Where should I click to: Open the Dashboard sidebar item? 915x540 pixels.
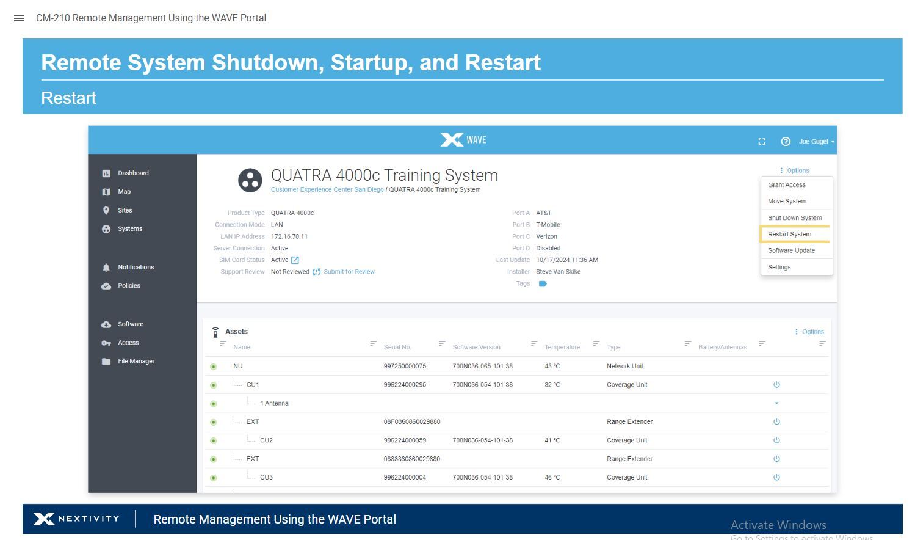pyautogui.click(x=133, y=173)
